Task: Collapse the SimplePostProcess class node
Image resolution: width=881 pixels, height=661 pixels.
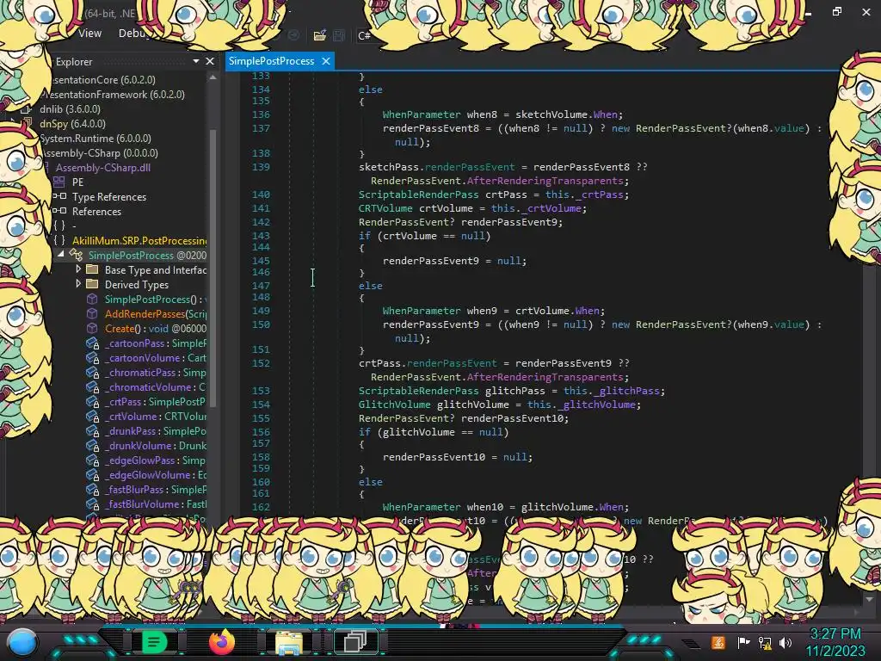Action: coord(61,255)
